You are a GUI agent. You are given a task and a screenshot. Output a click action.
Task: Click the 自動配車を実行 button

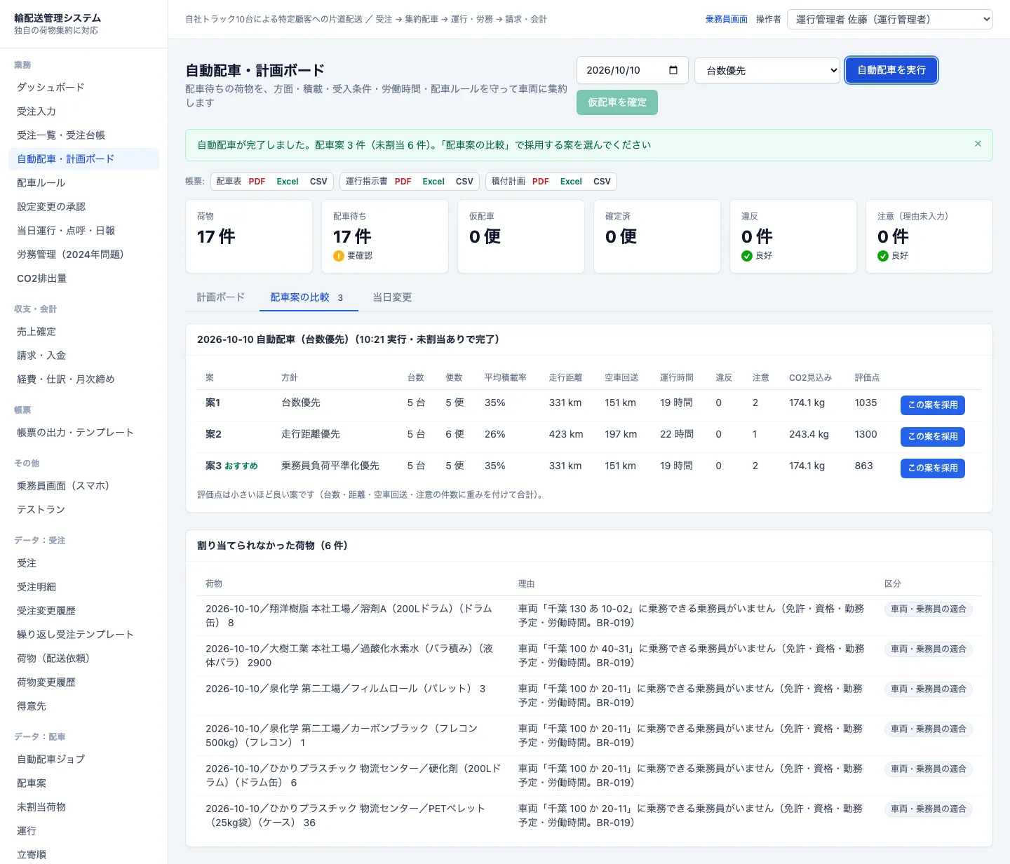[x=891, y=70]
